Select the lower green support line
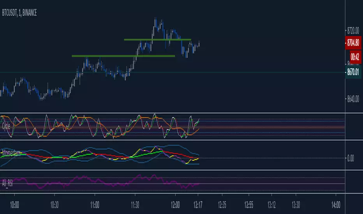This screenshot has height=214, width=363. coord(123,56)
